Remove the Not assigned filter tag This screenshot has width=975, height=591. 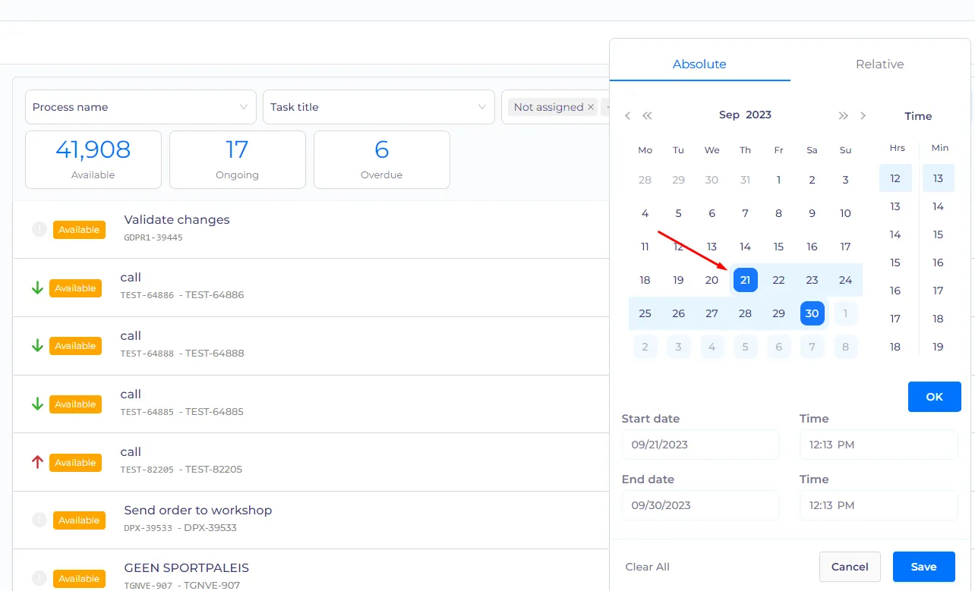coord(591,107)
